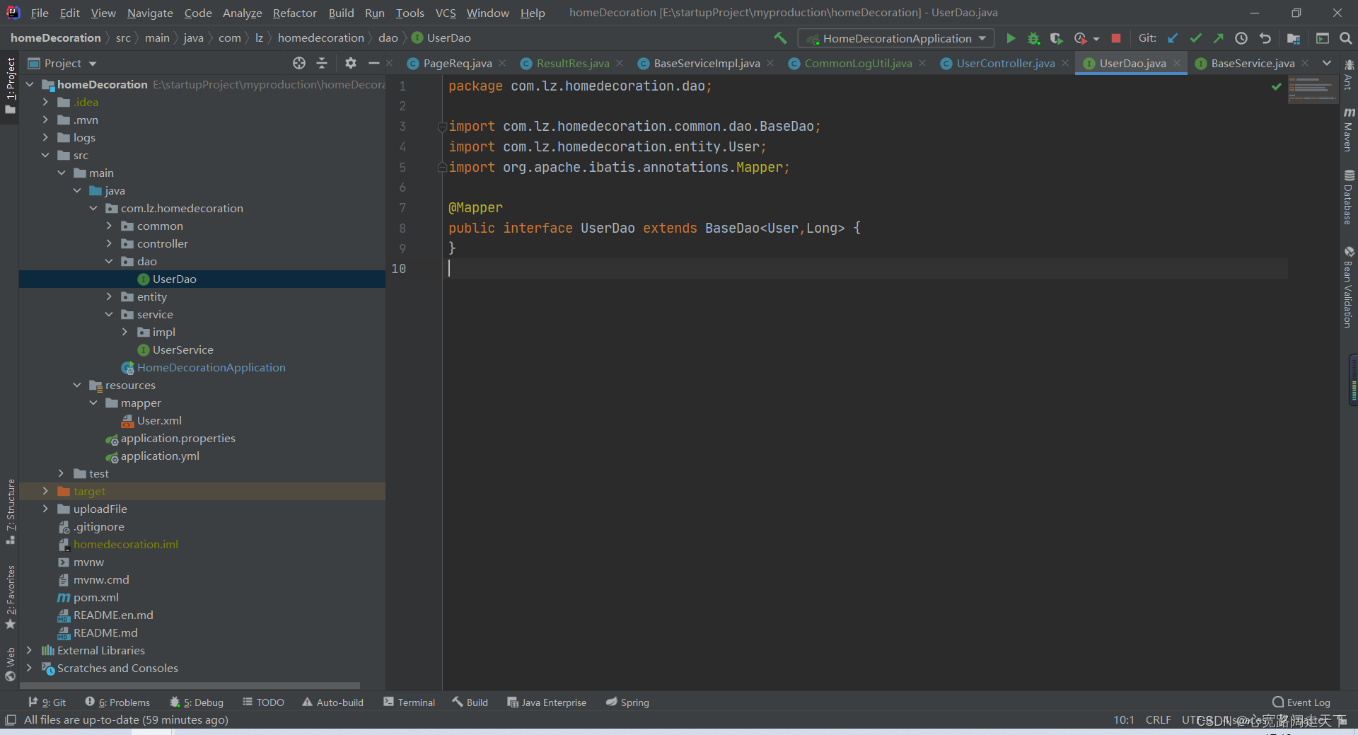Start debugging with the bug icon
The image size is (1358, 735).
[1033, 38]
